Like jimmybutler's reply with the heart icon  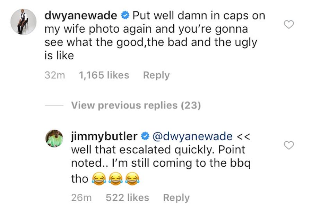pyautogui.click(x=289, y=145)
